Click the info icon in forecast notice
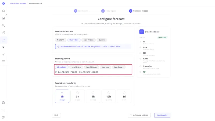The height and width of the screenshot is (121, 215). pos(58,47)
